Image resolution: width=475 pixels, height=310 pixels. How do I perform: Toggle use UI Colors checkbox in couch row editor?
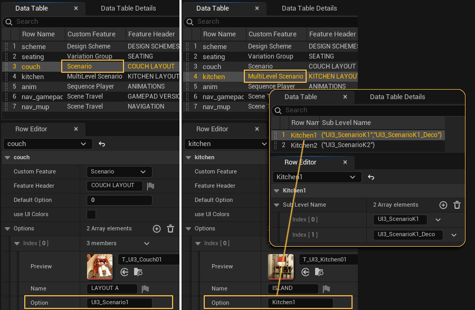91,215
